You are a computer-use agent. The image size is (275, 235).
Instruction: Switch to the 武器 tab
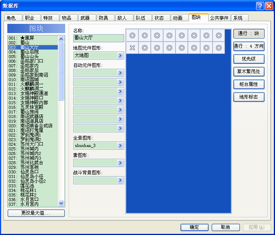click(87, 18)
